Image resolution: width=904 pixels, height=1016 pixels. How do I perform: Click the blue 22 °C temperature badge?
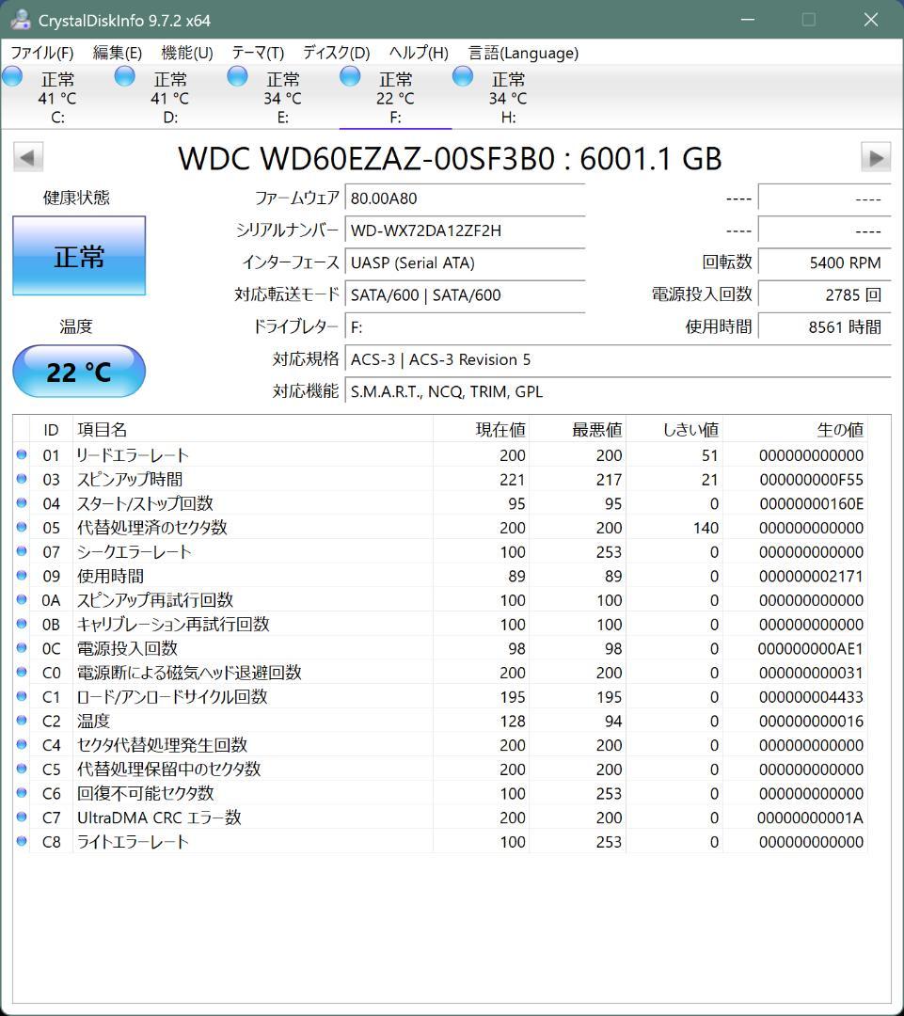[x=78, y=372]
